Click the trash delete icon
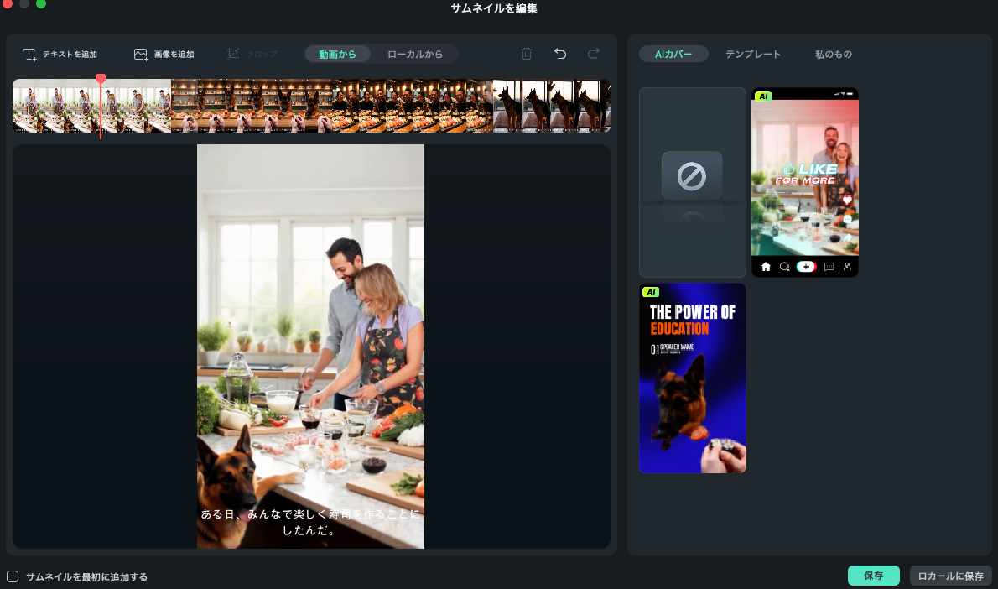 [x=527, y=55]
